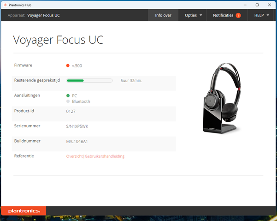Click the plantronics logo in footer
277x221 pixels.
(24, 211)
